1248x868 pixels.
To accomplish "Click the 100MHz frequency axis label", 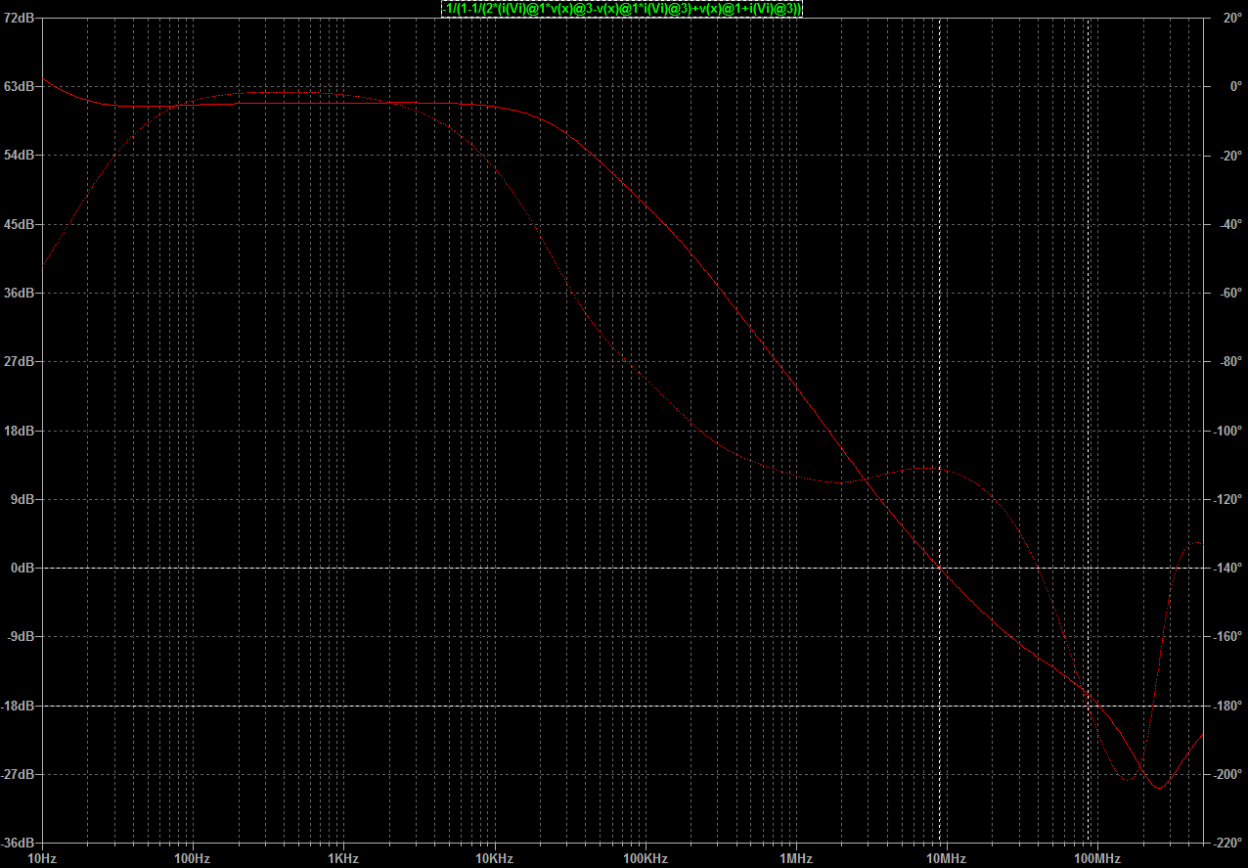I will 1096,858.
